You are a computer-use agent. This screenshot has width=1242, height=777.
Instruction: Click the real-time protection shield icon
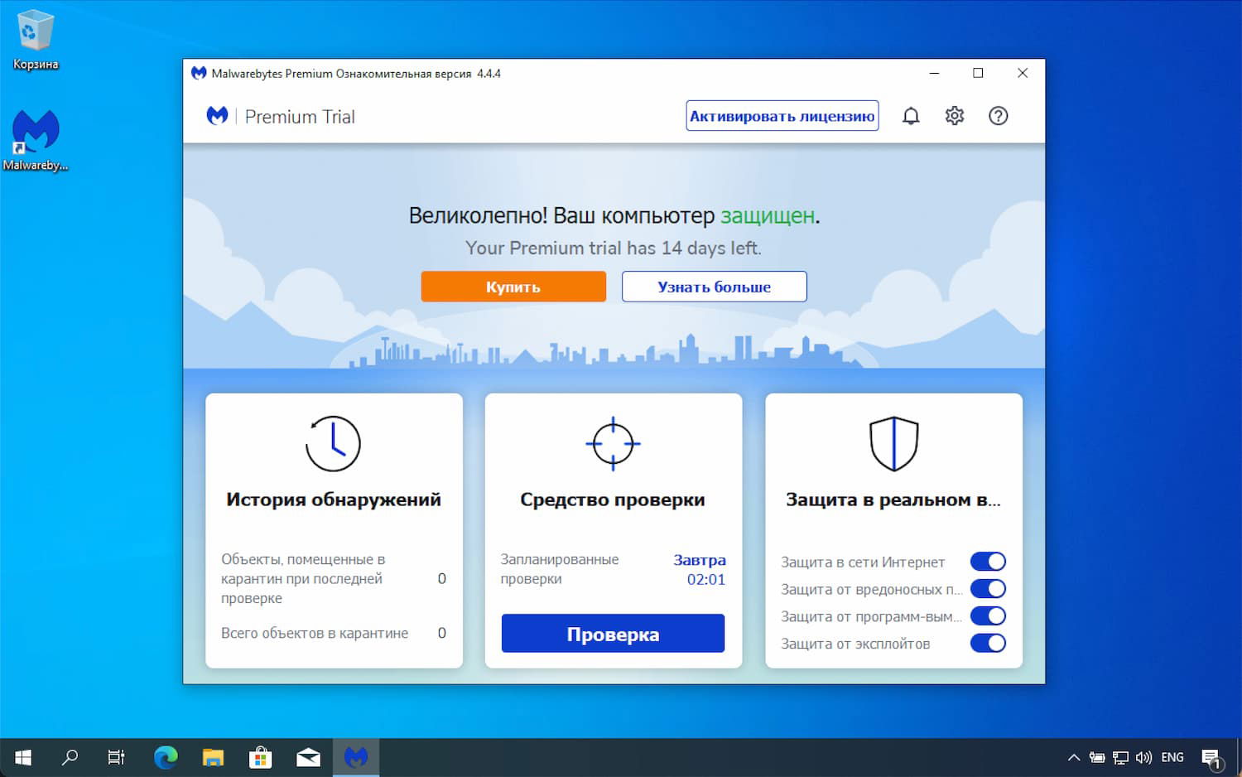click(x=893, y=443)
